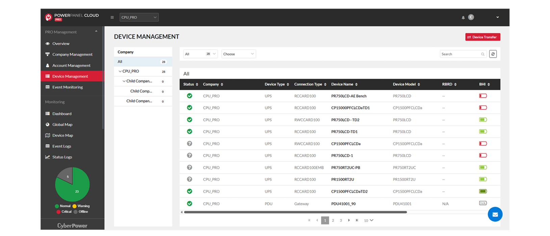This screenshot has width=550, height=236.
Task: Go to page 2
Action: point(333,220)
